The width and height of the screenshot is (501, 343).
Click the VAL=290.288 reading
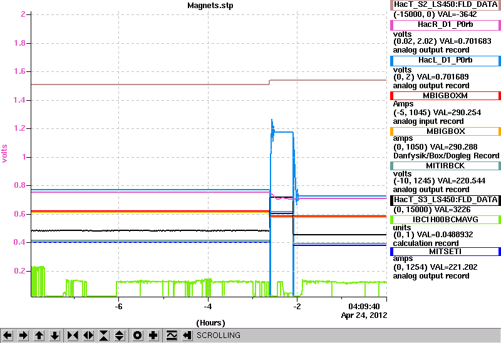coord(453,147)
